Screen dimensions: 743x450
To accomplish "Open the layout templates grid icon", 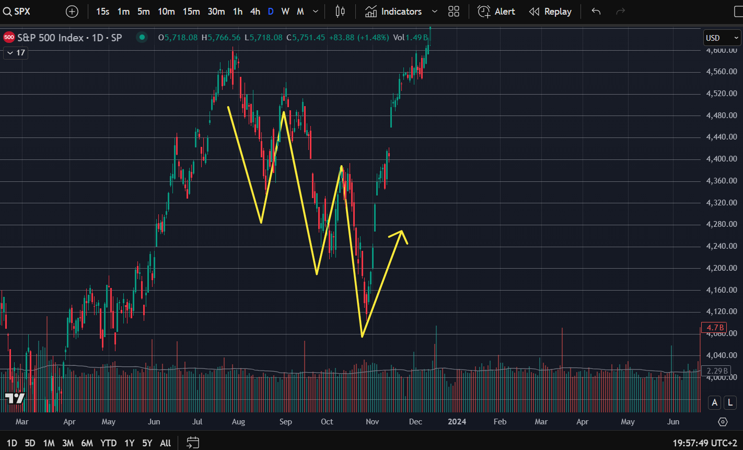I will tap(454, 11).
